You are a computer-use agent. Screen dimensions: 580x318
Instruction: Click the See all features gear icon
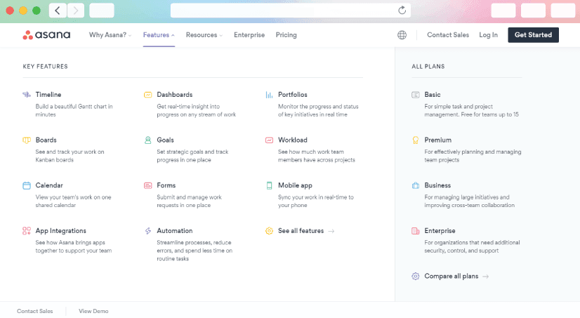click(269, 231)
